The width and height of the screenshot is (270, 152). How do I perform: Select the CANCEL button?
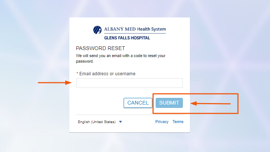coord(138,103)
